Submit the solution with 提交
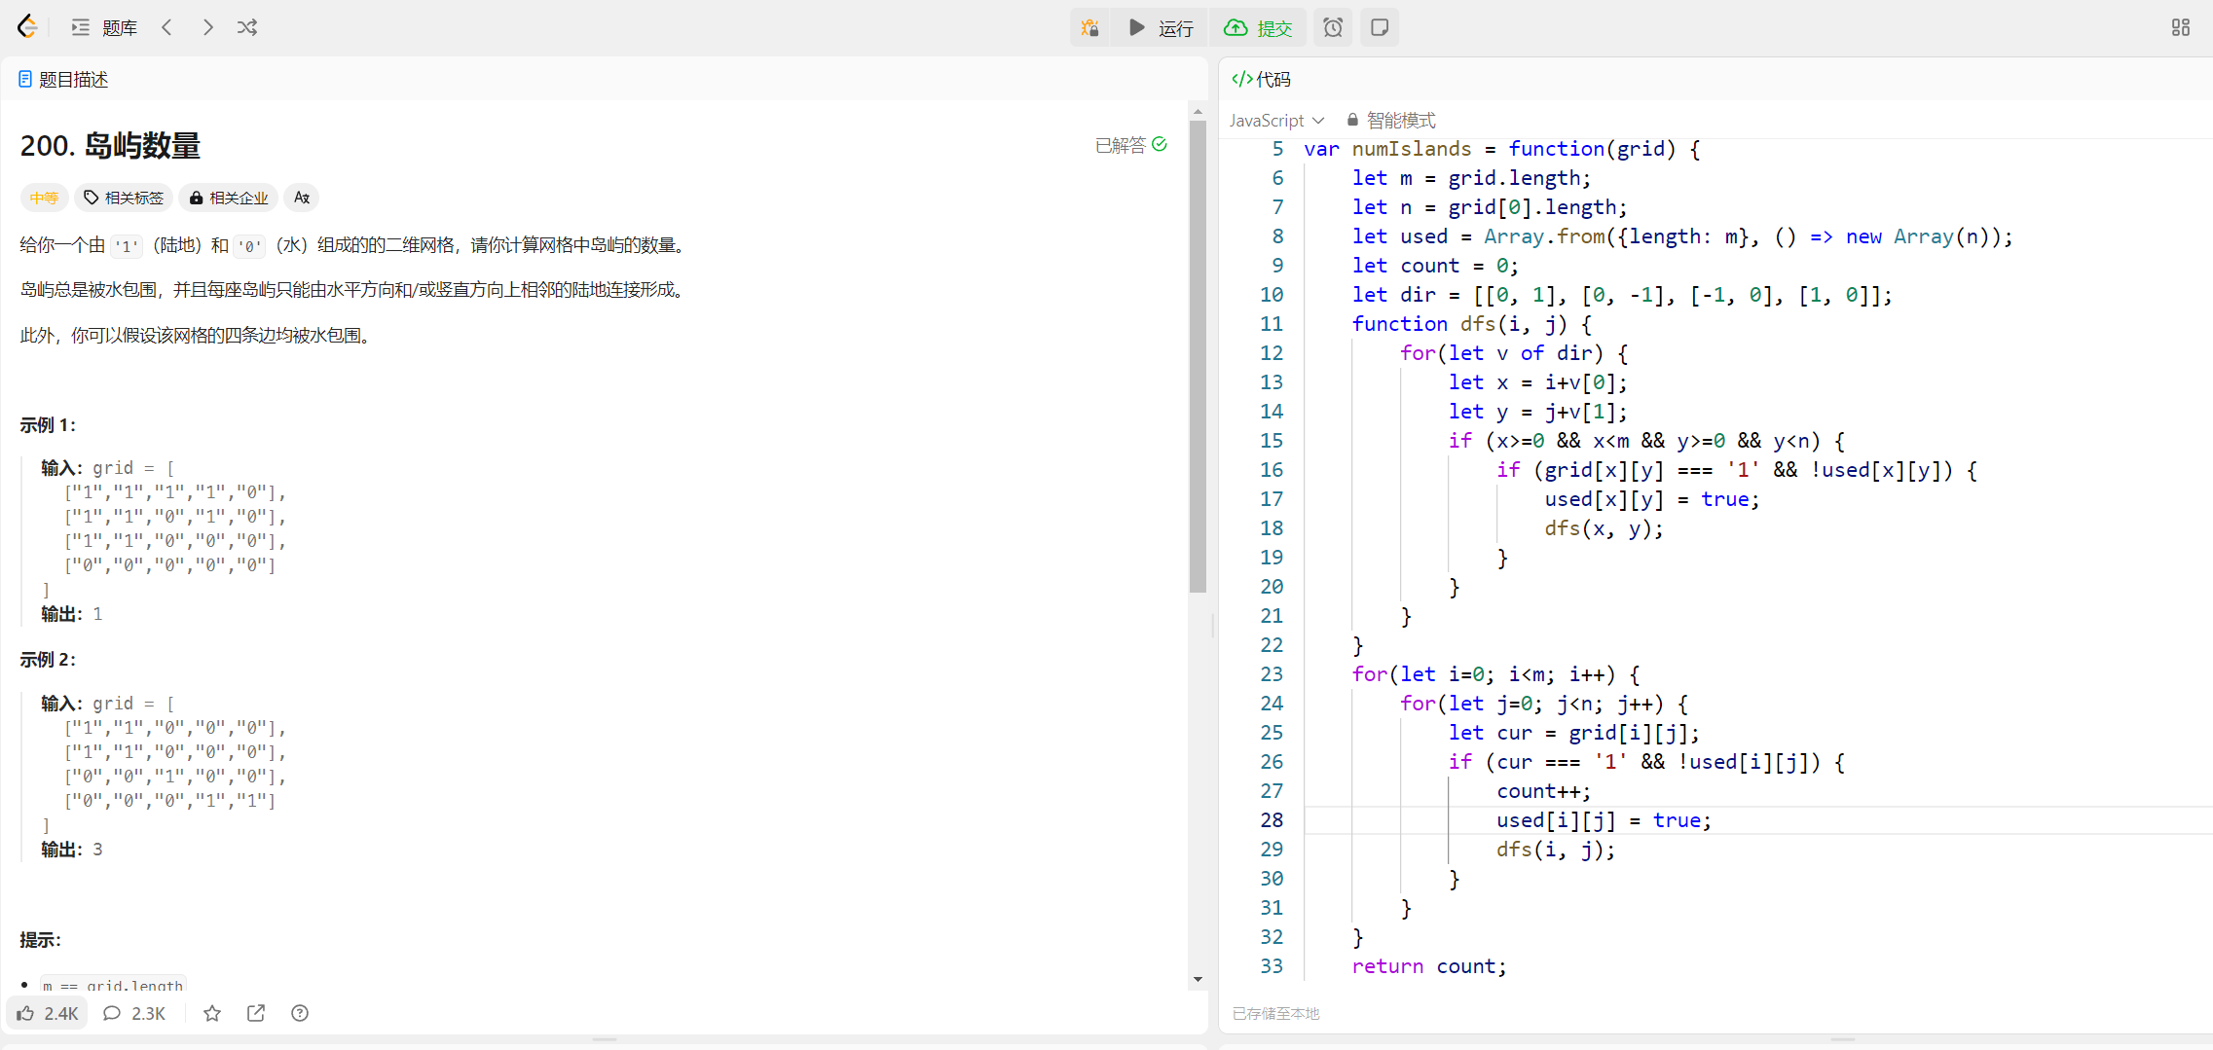This screenshot has height=1050, width=2213. pos(1258,27)
